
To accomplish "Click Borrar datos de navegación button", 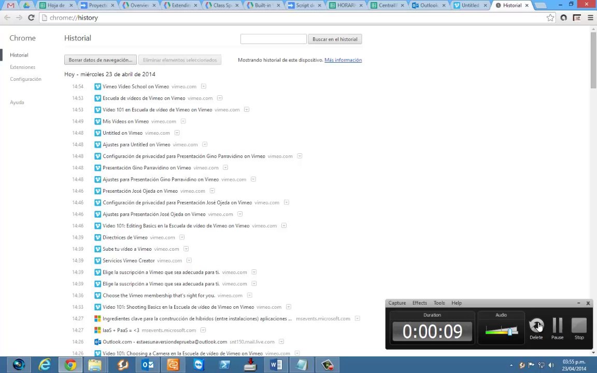I will click(101, 60).
